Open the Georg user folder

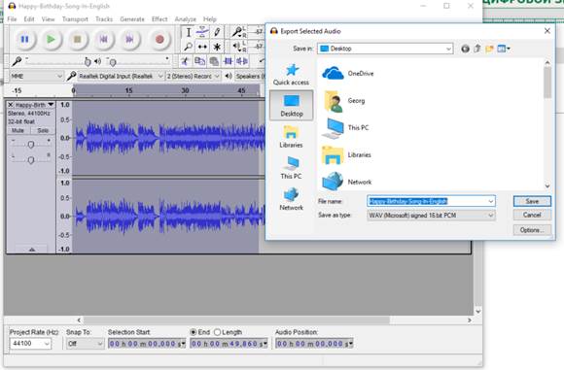point(344,101)
